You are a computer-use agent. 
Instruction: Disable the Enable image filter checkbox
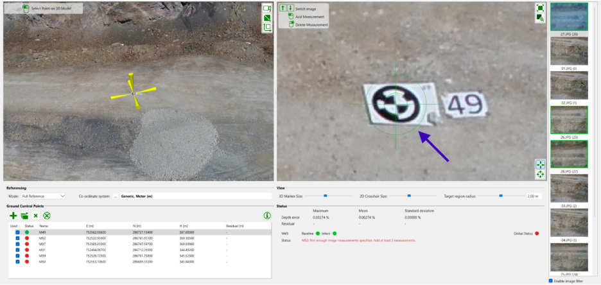point(552,281)
